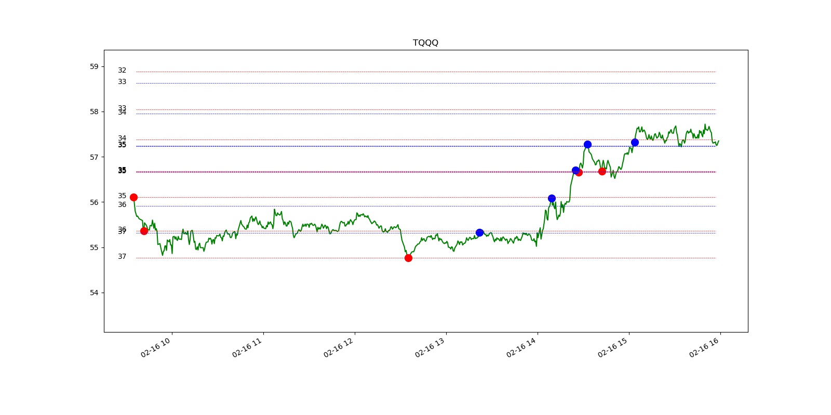
Task: Click the 57 tick on the price axis
Action: (x=94, y=157)
